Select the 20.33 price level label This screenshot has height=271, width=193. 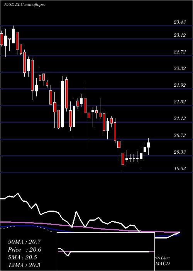coord(180,152)
